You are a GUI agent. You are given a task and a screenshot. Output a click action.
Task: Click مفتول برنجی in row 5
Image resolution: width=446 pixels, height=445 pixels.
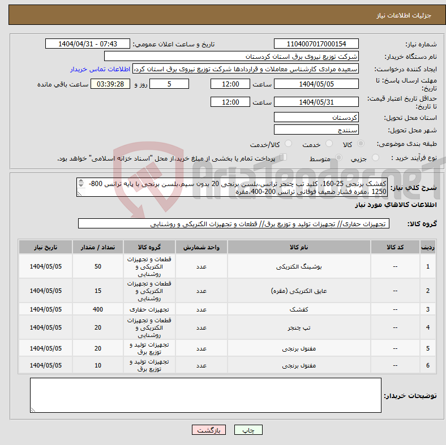click(299, 348)
